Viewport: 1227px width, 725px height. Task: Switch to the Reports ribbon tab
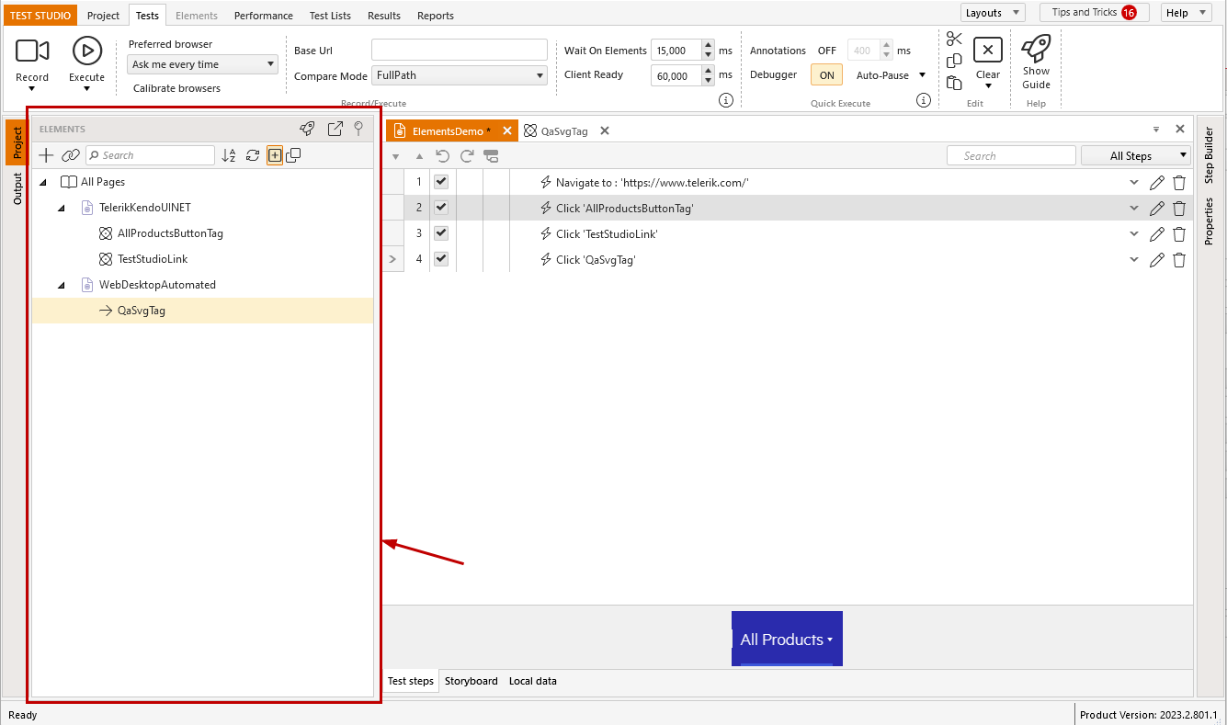point(436,16)
